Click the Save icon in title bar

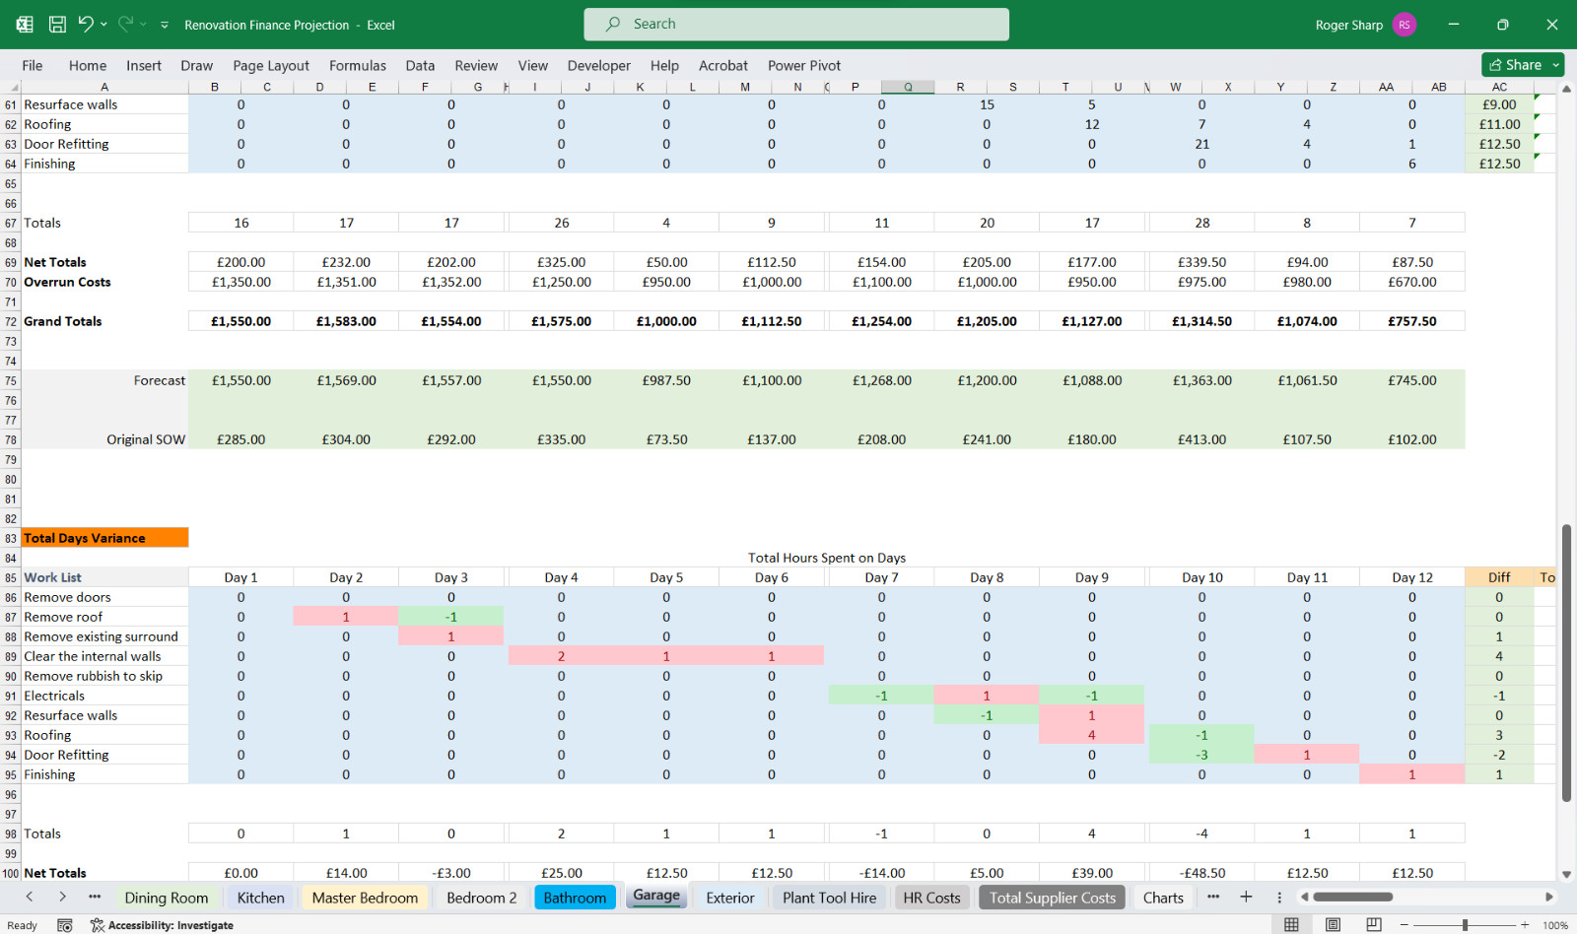pyautogui.click(x=57, y=24)
